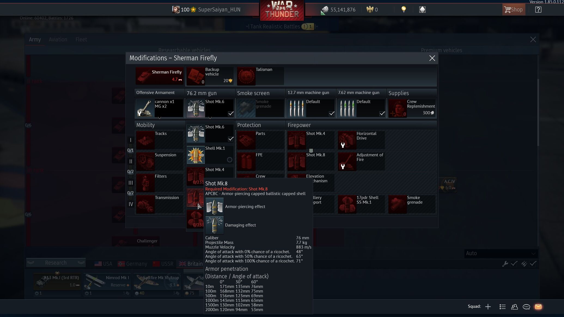
Task: Click the light bulb hints icon
Action: pos(404,10)
